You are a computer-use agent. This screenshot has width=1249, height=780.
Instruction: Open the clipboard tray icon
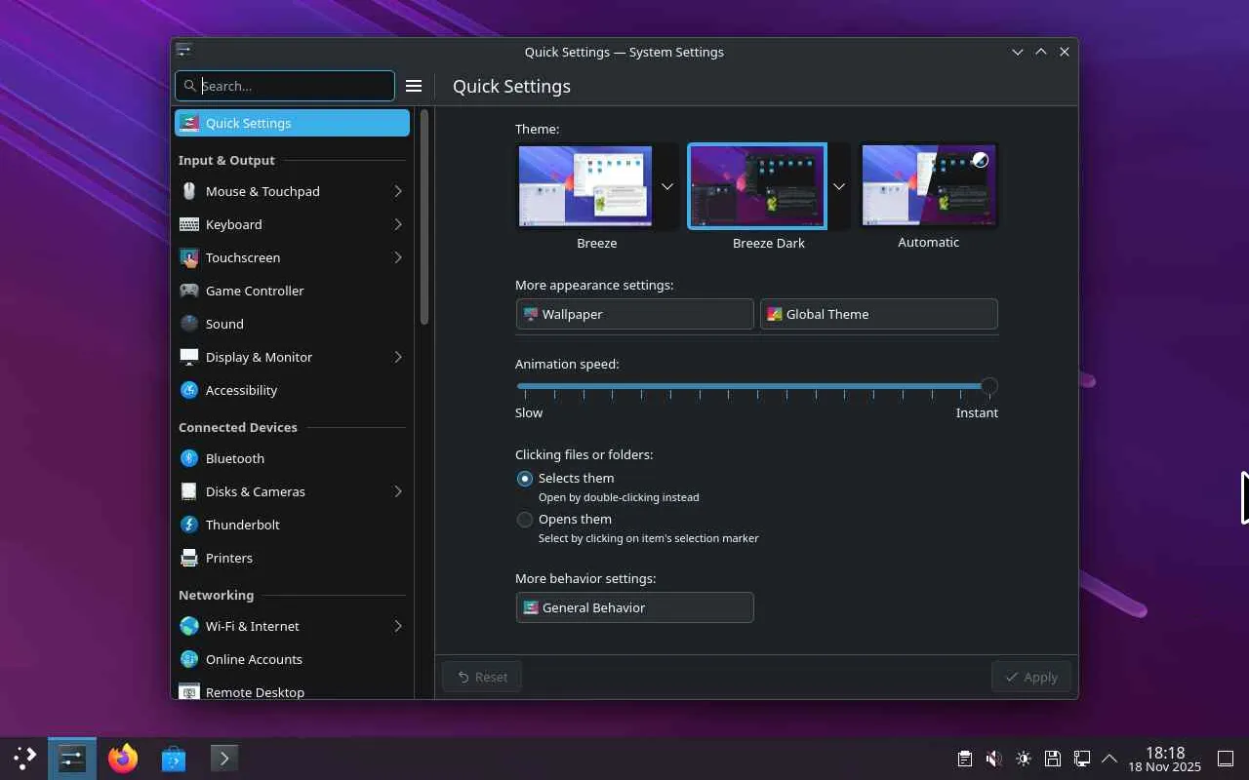pos(964,759)
